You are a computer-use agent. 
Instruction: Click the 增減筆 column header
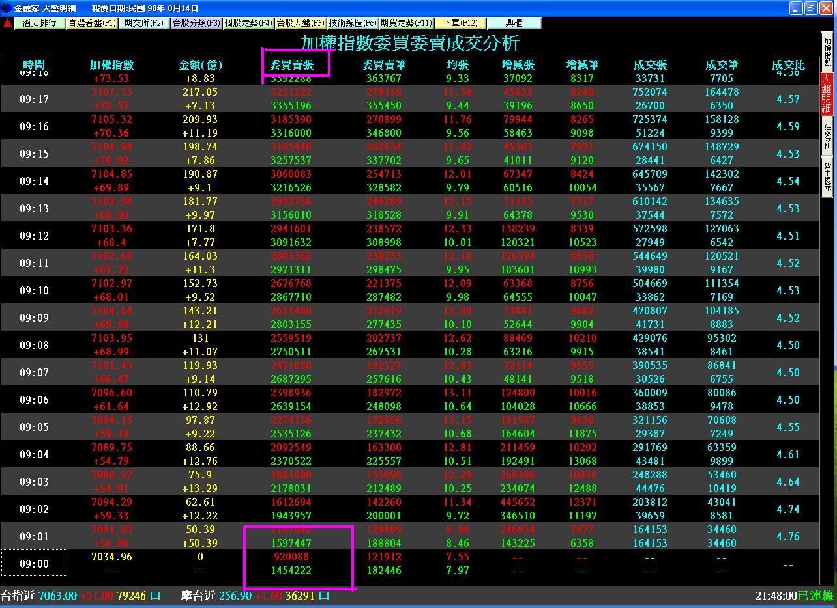coord(582,64)
